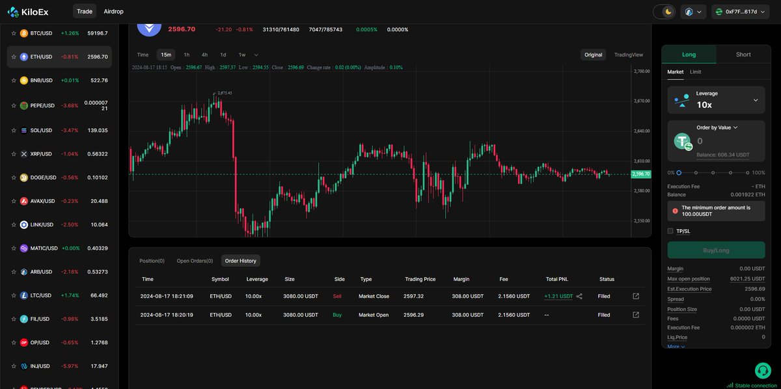Favorite the BNB/USD pair star

coord(14,81)
